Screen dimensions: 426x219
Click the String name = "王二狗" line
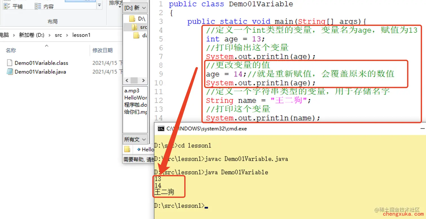[258, 100]
